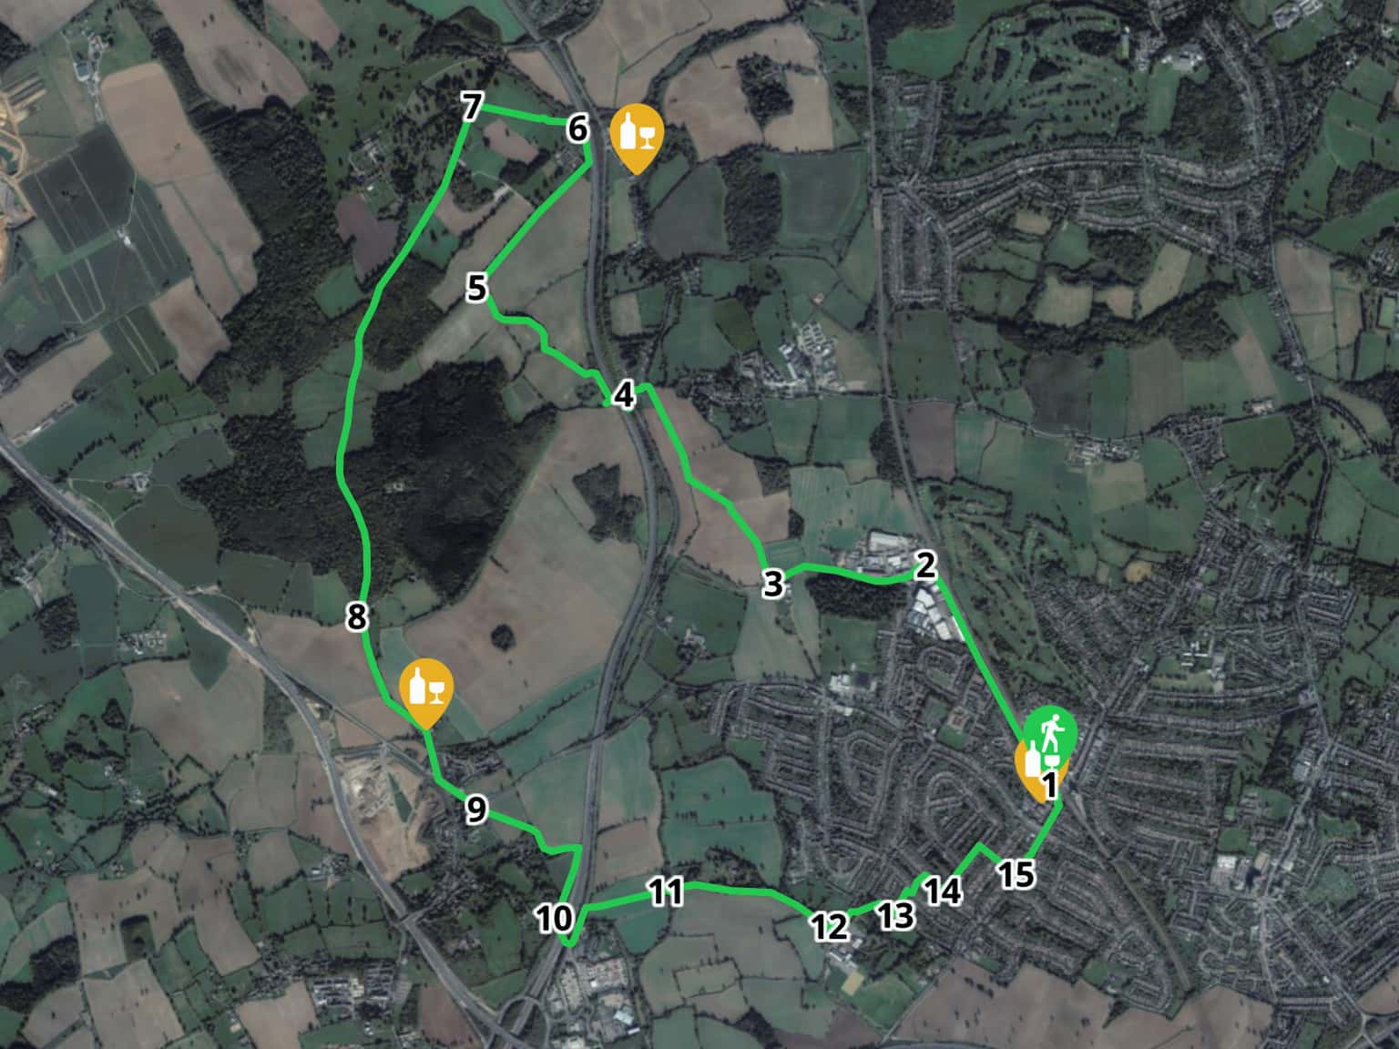Open the pub marker near waypoint 6

(x=637, y=136)
